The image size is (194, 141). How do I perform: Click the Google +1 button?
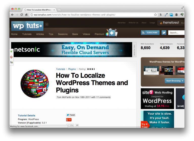[x=69, y=120]
